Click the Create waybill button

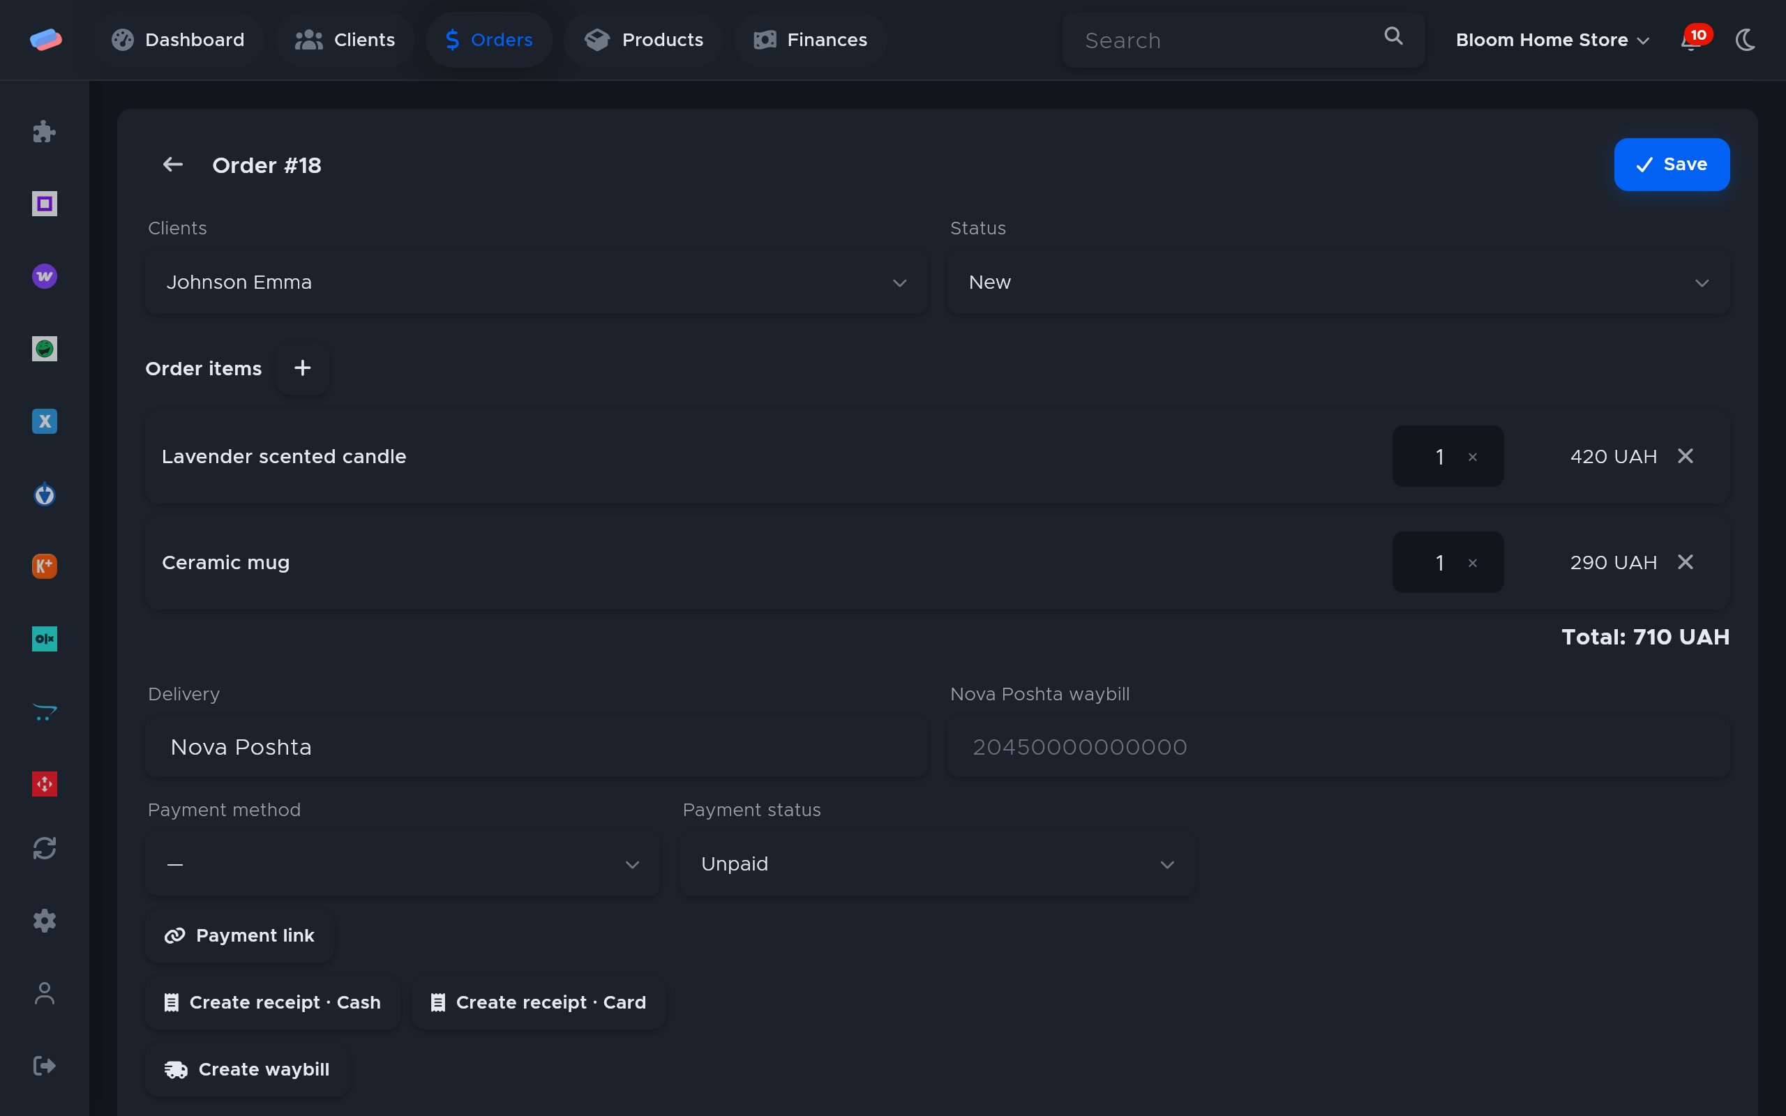coord(246,1069)
